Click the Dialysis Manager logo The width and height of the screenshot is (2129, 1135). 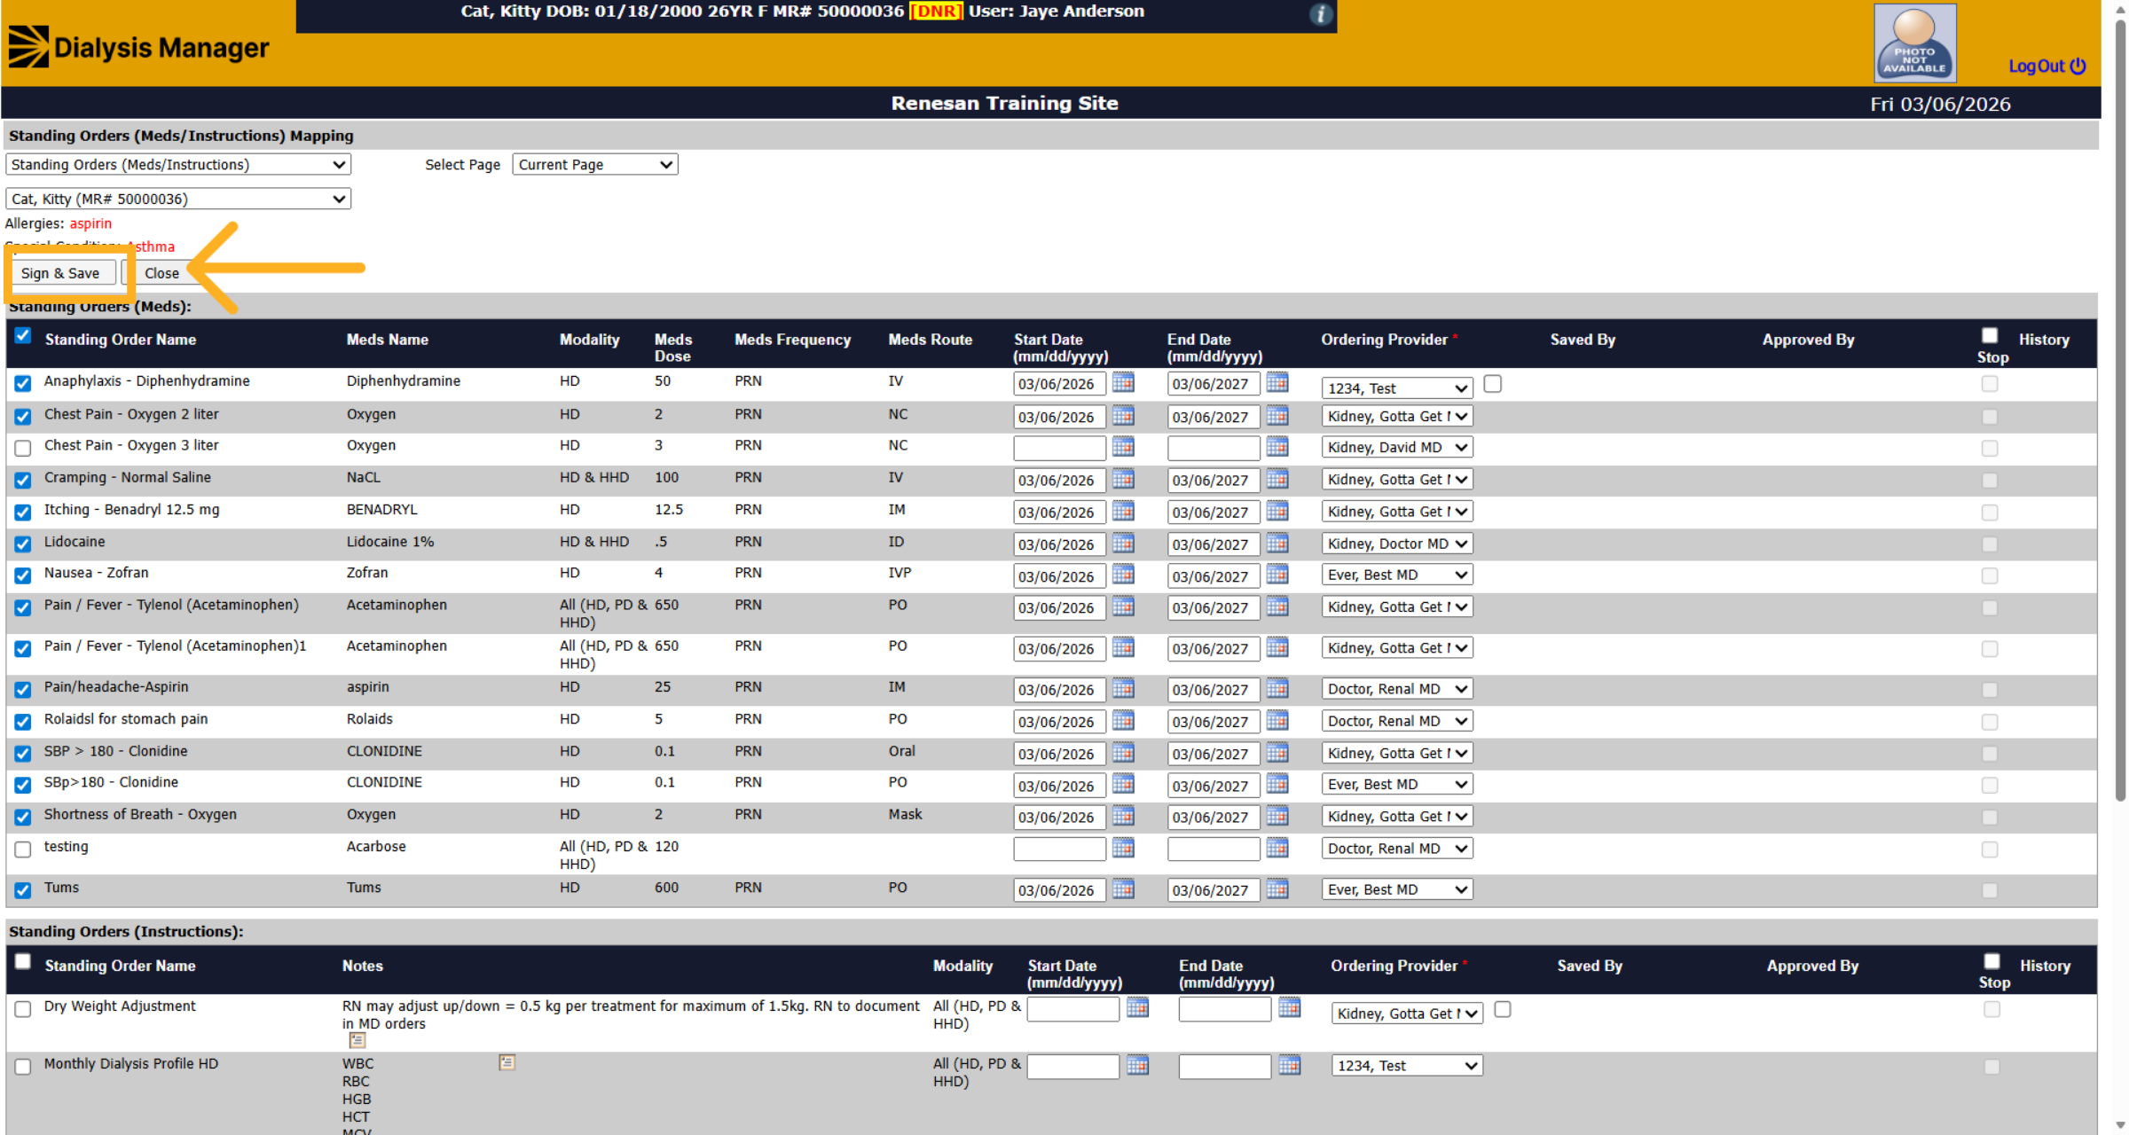(138, 47)
